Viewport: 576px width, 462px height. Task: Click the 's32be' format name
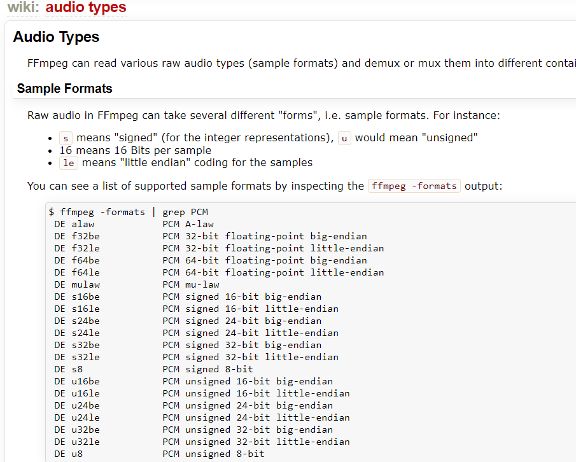point(85,345)
